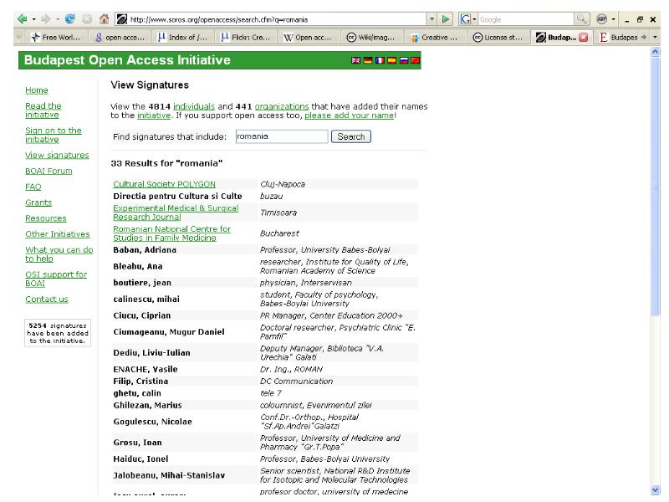
Task: Open the BOAI Forum link
Action: coord(49,171)
